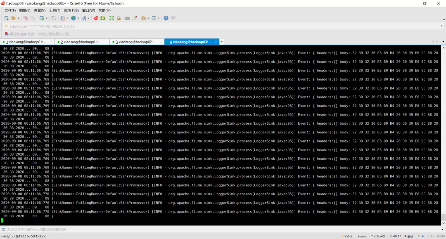Click the red flag add-session icon
This screenshot has height=239, width=446.
click(7, 34)
